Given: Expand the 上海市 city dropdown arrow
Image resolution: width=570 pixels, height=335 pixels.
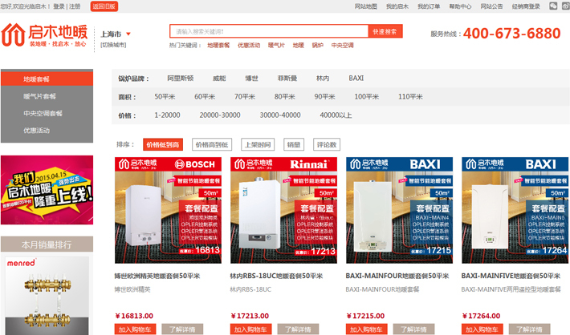Looking at the screenshot, I should (x=128, y=34).
